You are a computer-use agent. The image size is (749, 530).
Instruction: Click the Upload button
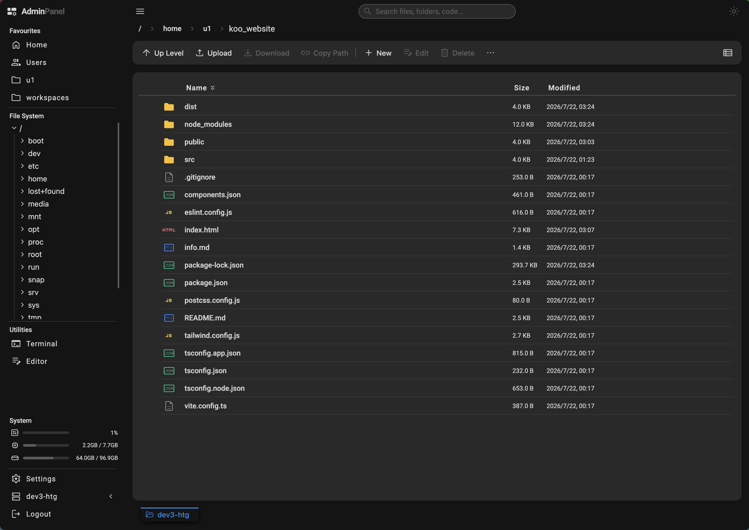pyautogui.click(x=214, y=53)
